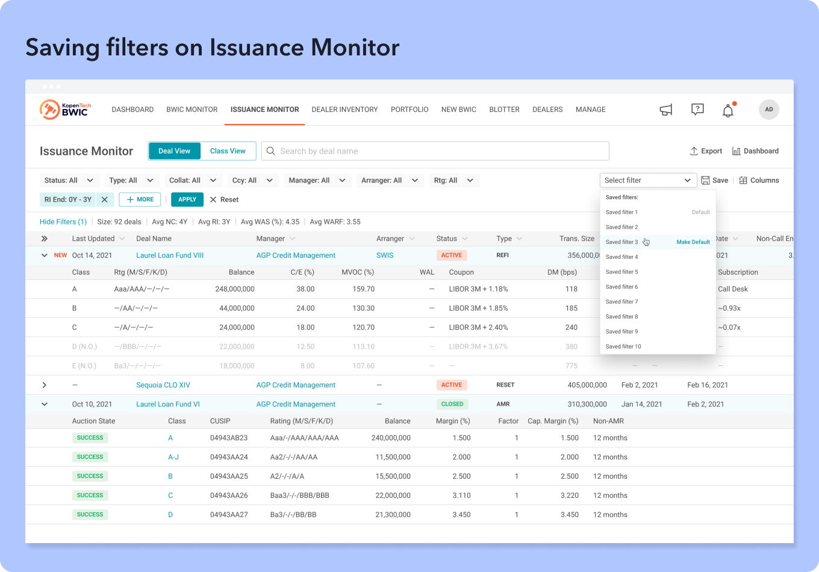819x572 pixels.
Task: Remove the RI End: 0Y - 3Y filter chip
Action: [x=104, y=199]
